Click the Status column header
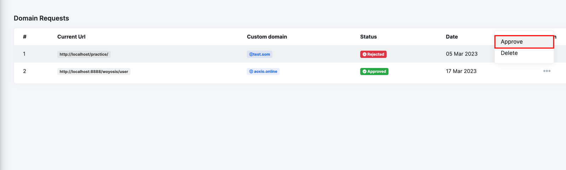The width and height of the screenshot is (566, 170). click(x=368, y=37)
